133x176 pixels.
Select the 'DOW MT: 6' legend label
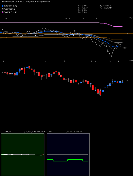[x=9, y=9]
